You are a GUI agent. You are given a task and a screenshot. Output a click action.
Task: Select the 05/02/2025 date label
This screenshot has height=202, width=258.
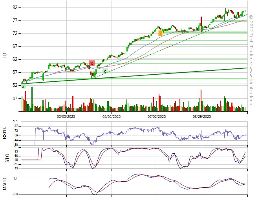(x=111, y=117)
